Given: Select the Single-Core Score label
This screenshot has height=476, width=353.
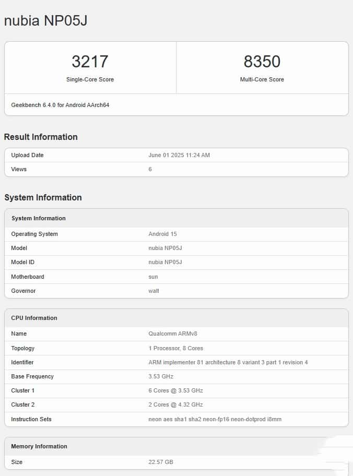Looking at the screenshot, I should [90, 79].
